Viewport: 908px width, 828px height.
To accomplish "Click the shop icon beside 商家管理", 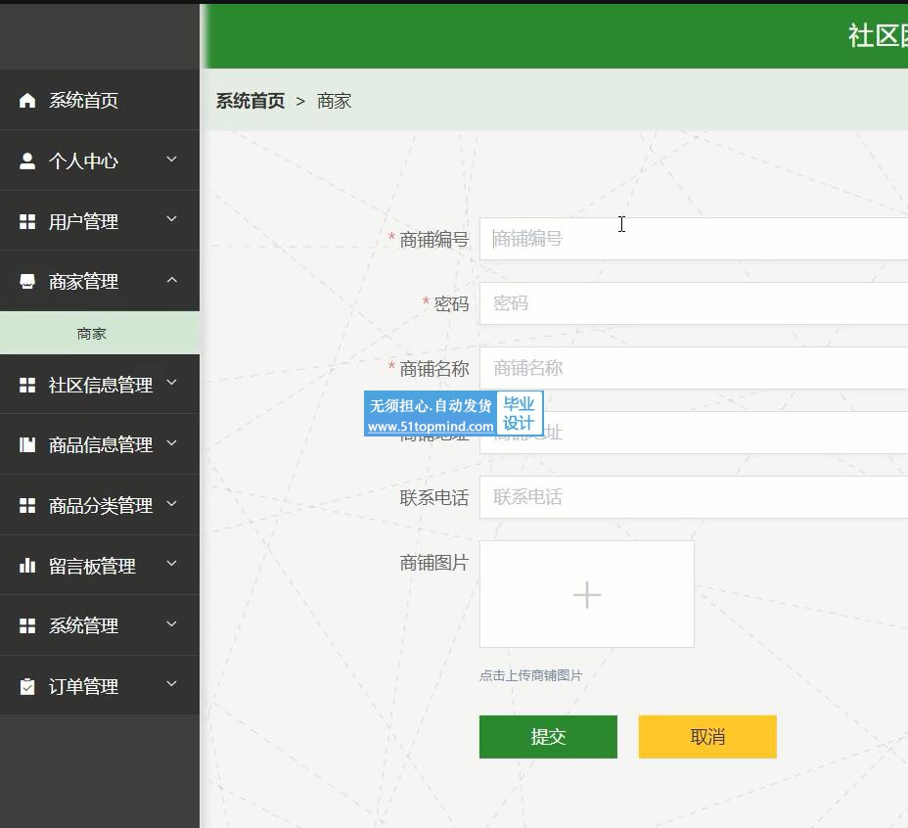I will point(27,282).
